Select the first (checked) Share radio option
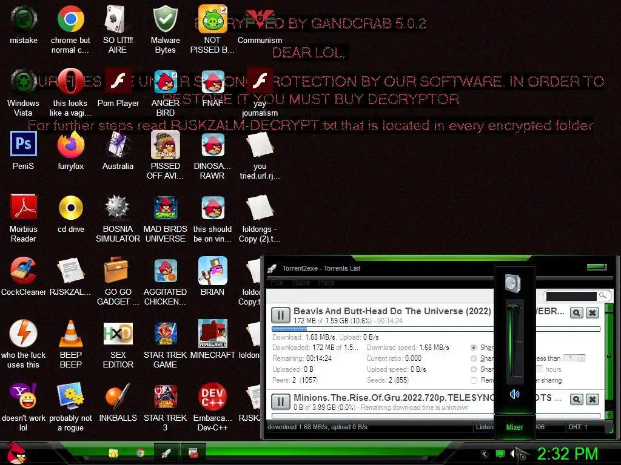This screenshot has width=621, height=465. 473,347
